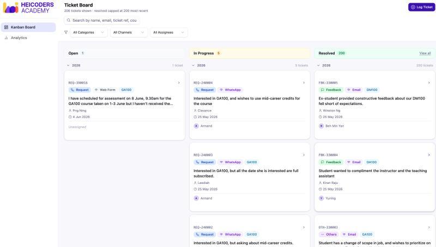This screenshot has height=247, width=436.
Task: Collapse the 2026 group in Resolved column
Action: tap(318, 65)
